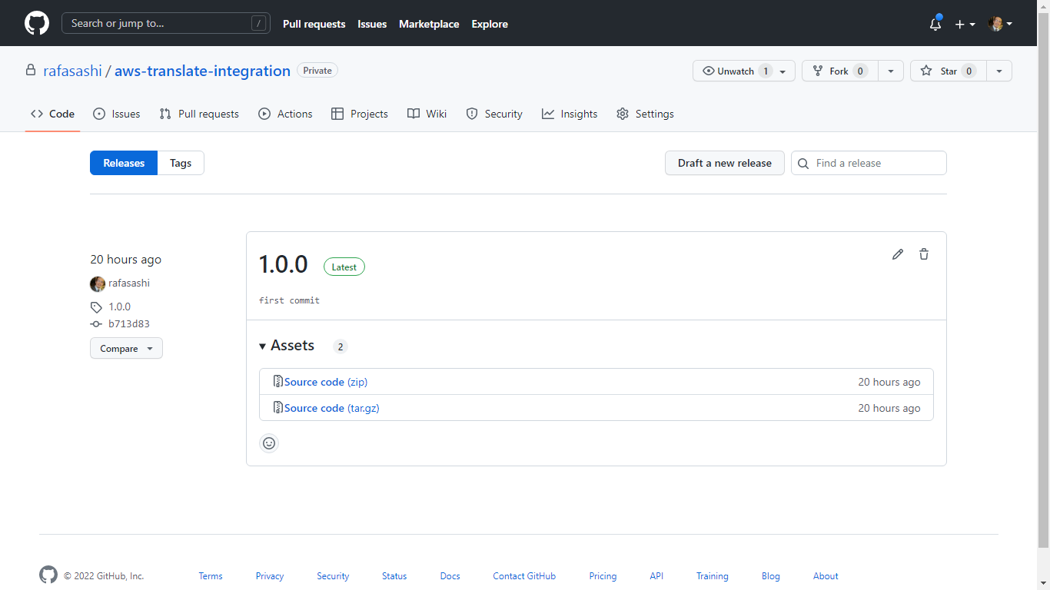Star the repository
1050x590 pixels.
point(948,71)
